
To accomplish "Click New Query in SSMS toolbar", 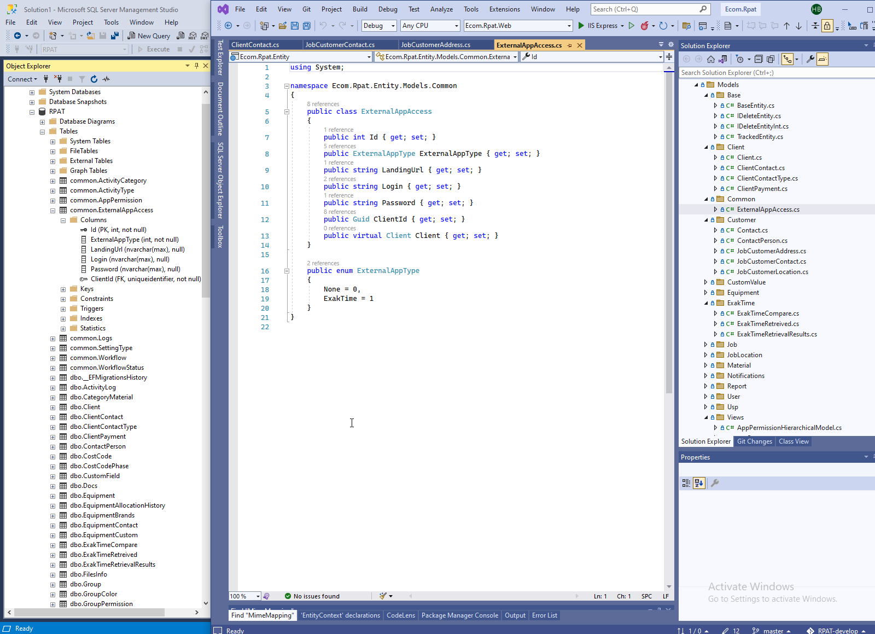I will (x=149, y=36).
